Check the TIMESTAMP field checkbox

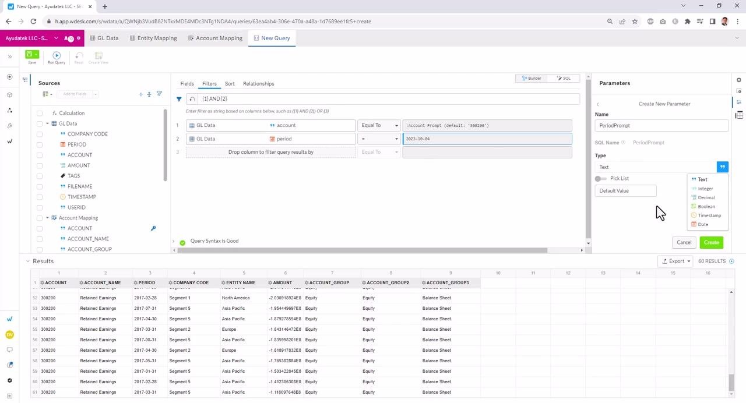coord(40,197)
